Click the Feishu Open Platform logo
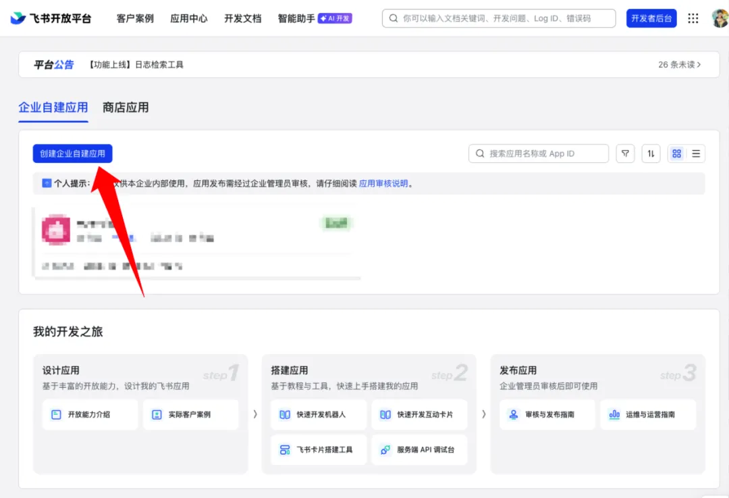The image size is (729, 498). click(51, 18)
